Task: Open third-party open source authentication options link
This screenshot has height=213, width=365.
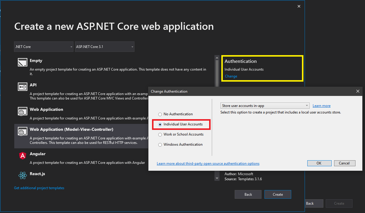Action: (x=208, y=164)
